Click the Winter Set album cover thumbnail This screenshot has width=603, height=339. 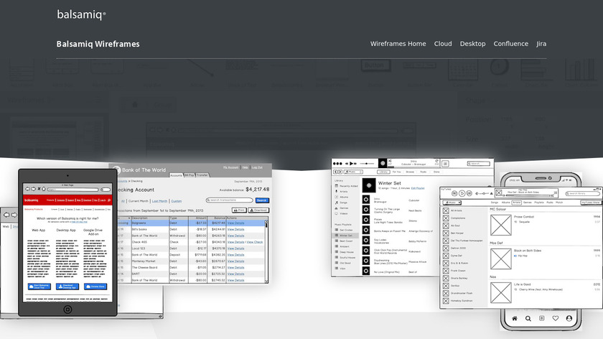tap(369, 185)
